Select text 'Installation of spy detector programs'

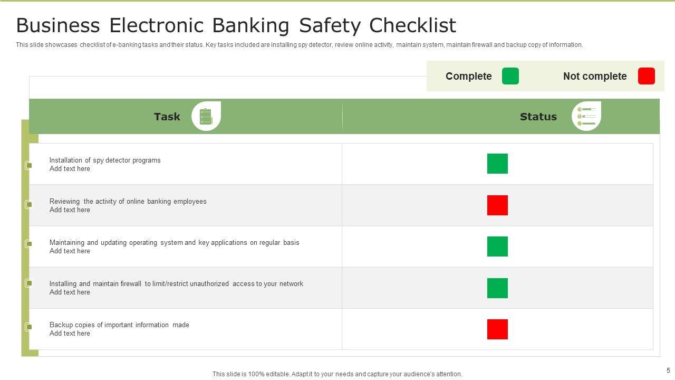tap(105, 160)
